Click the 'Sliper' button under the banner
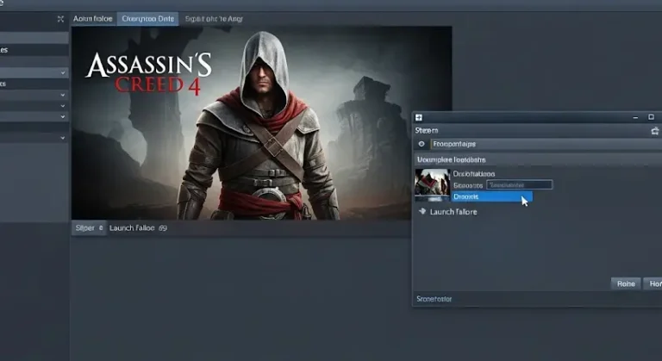Image resolution: width=662 pixels, height=361 pixels. click(89, 228)
